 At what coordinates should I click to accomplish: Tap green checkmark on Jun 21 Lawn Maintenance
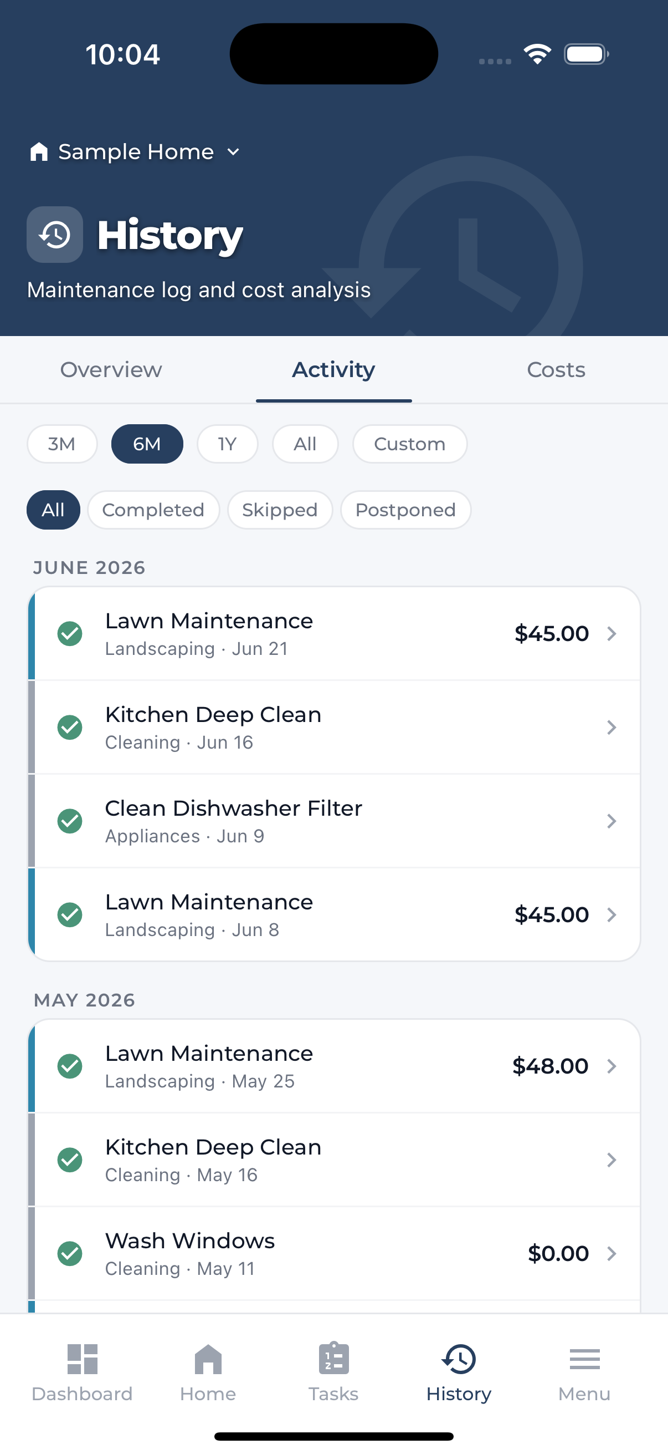[70, 633]
